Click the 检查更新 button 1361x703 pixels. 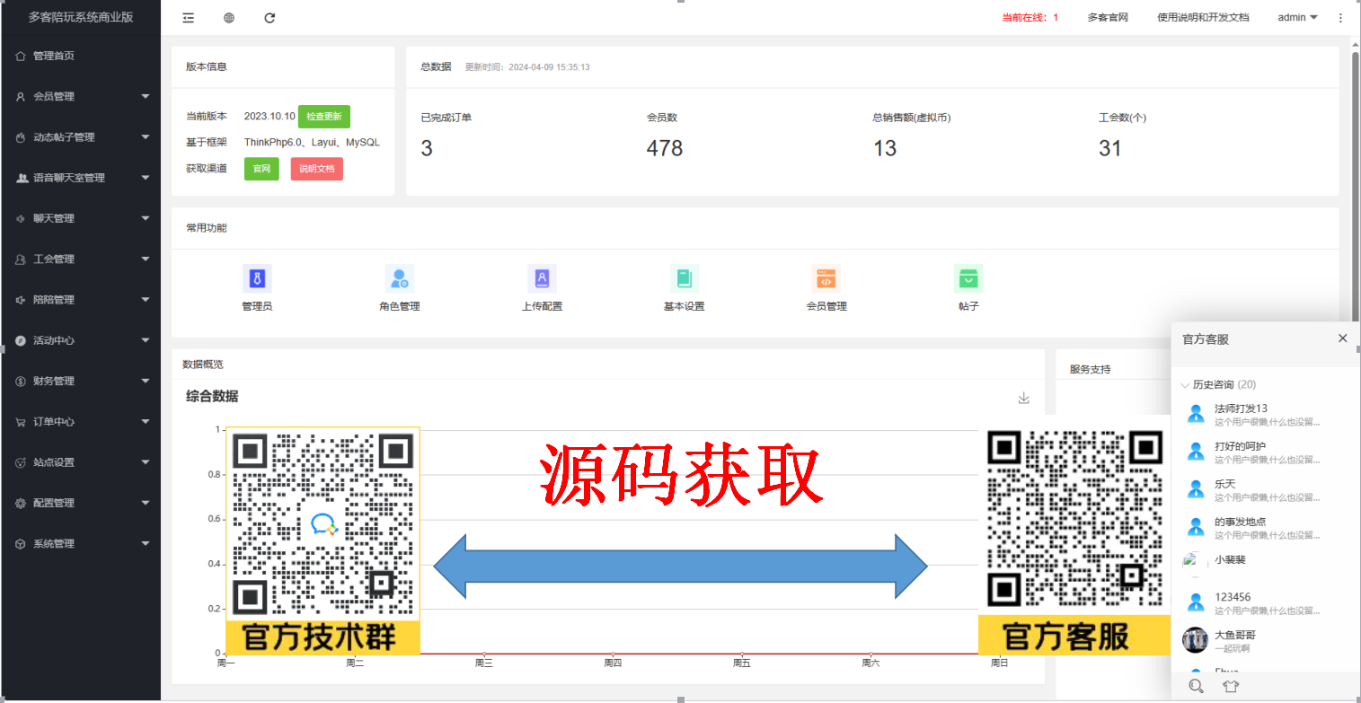pyautogui.click(x=324, y=117)
